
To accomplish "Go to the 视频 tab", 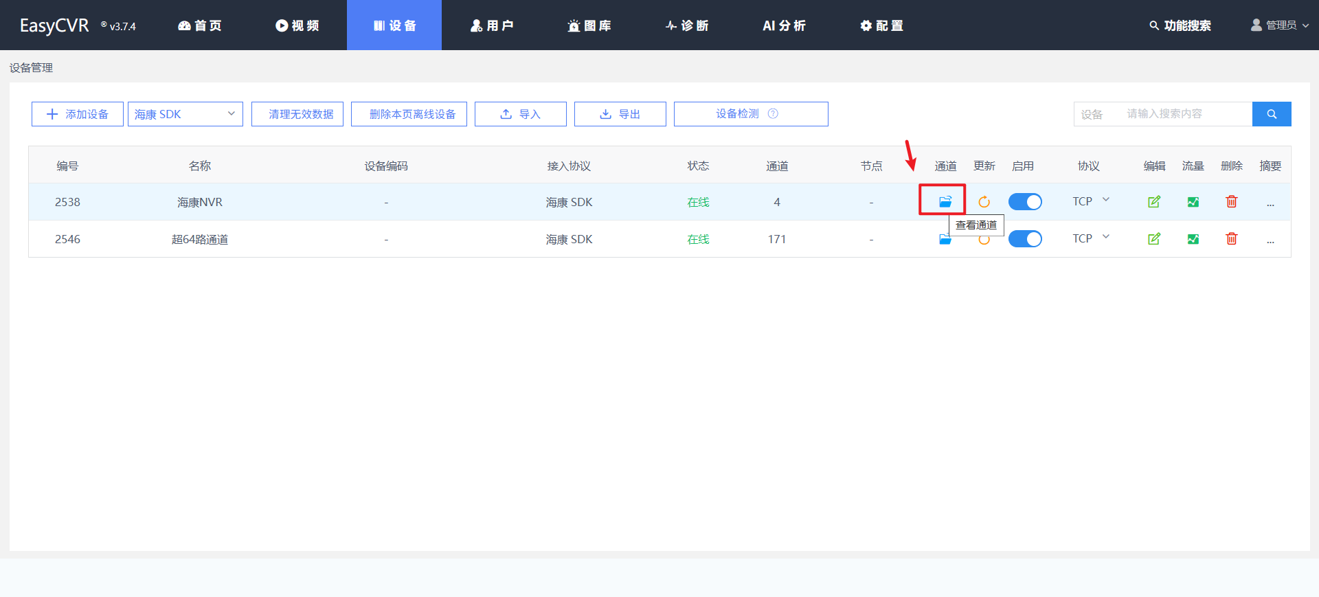I will click(297, 25).
